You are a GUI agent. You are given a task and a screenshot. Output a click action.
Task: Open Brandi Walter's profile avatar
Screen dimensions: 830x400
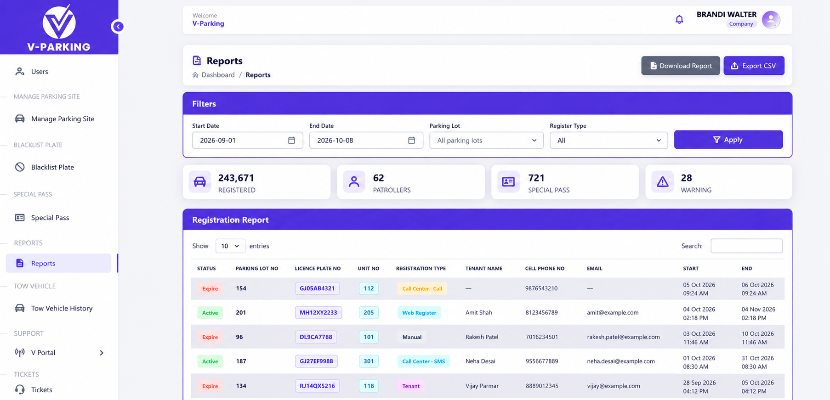(771, 20)
